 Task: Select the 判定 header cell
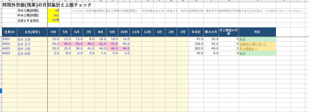[x=257, y=32]
